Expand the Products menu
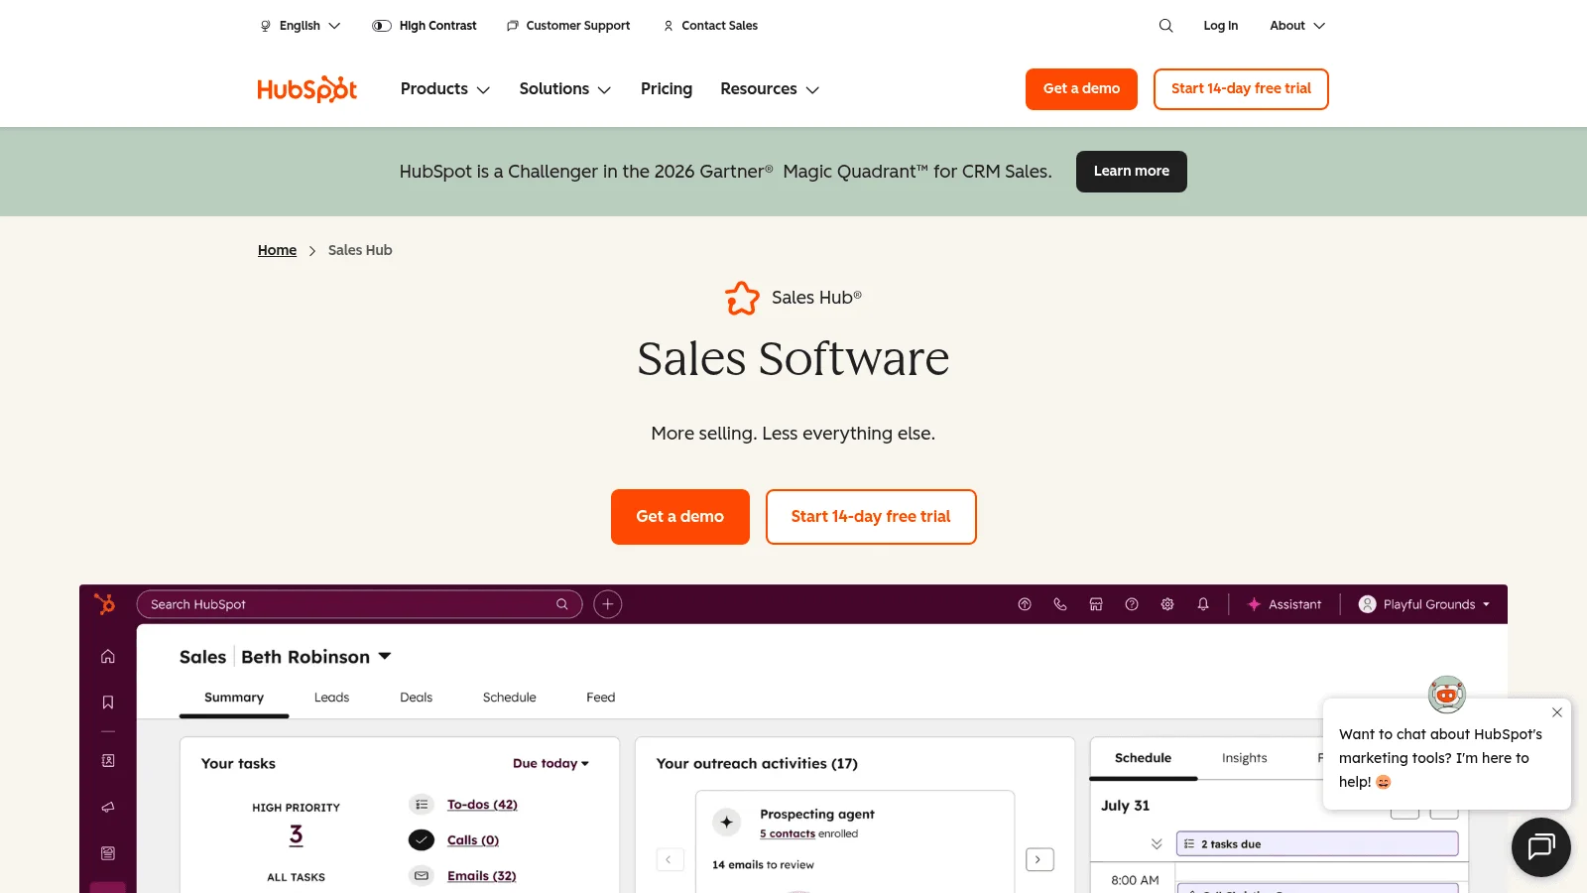 445,89
